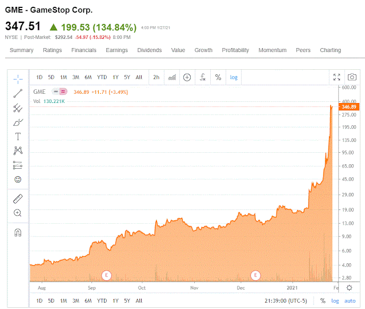Select the chart patterns tool
The image size is (365, 309).
pyautogui.click(x=18, y=150)
